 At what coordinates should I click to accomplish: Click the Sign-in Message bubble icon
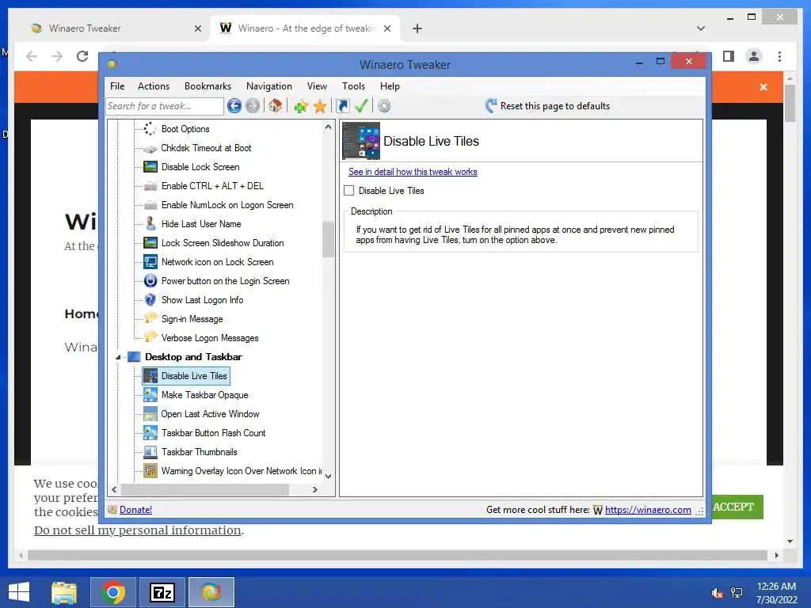150,318
